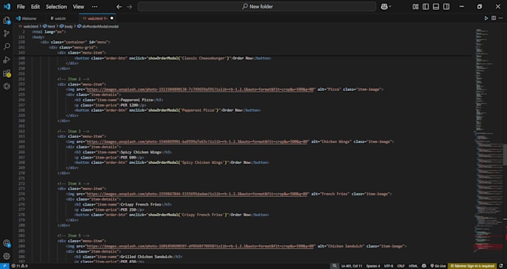
Task: Open the Explorer view in the activity bar
Action: [x=7, y=20]
